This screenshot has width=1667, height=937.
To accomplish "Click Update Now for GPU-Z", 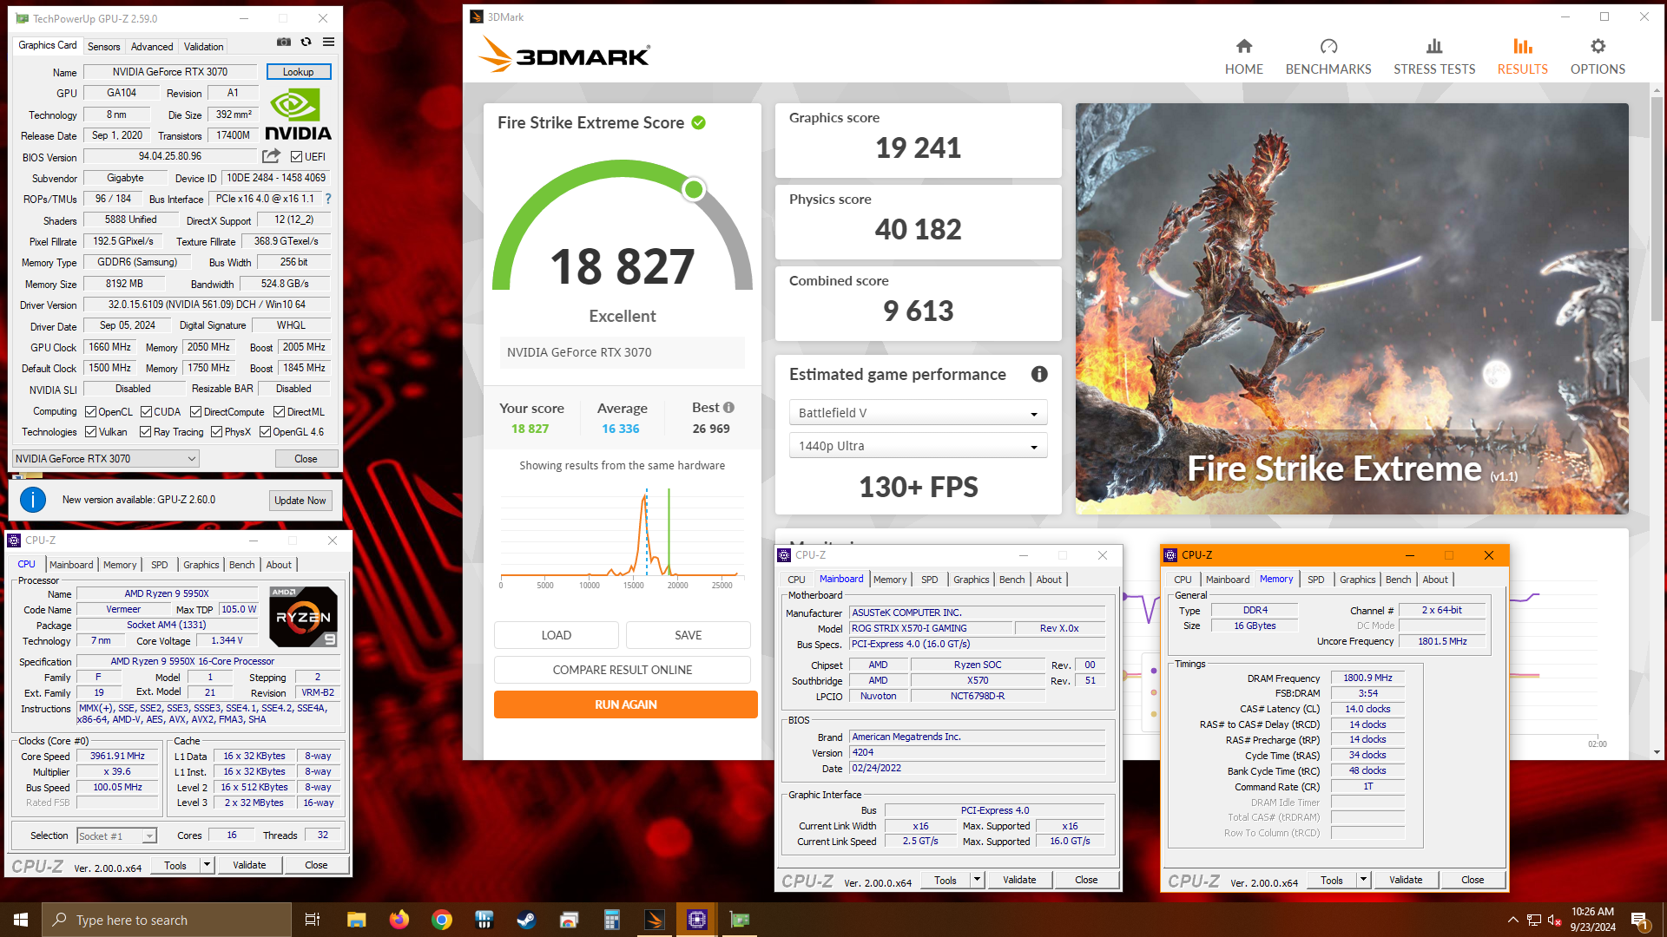I will [300, 501].
